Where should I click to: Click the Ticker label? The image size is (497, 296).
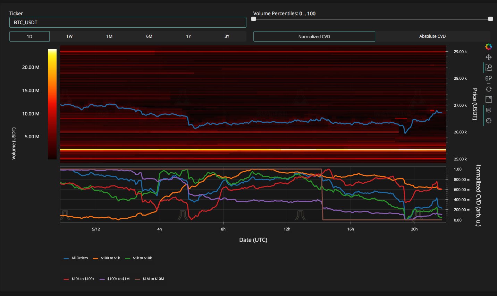[x=16, y=14]
